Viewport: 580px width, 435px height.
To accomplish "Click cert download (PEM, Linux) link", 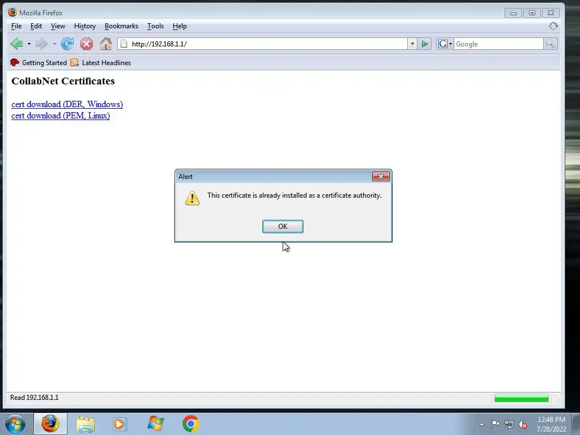I will [x=61, y=116].
